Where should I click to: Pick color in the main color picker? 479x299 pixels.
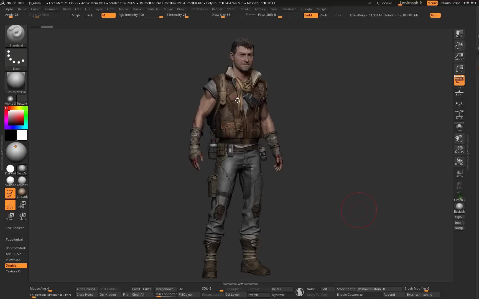tap(16, 118)
